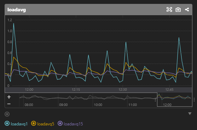Image resolution: width=197 pixels, height=130 pixels.
Task: Open the share icon in loadavg header
Action: click(x=187, y=10)
